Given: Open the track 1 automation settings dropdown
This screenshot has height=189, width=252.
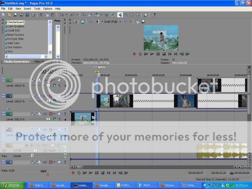Looking at the screenshot, I should [54, 80].
